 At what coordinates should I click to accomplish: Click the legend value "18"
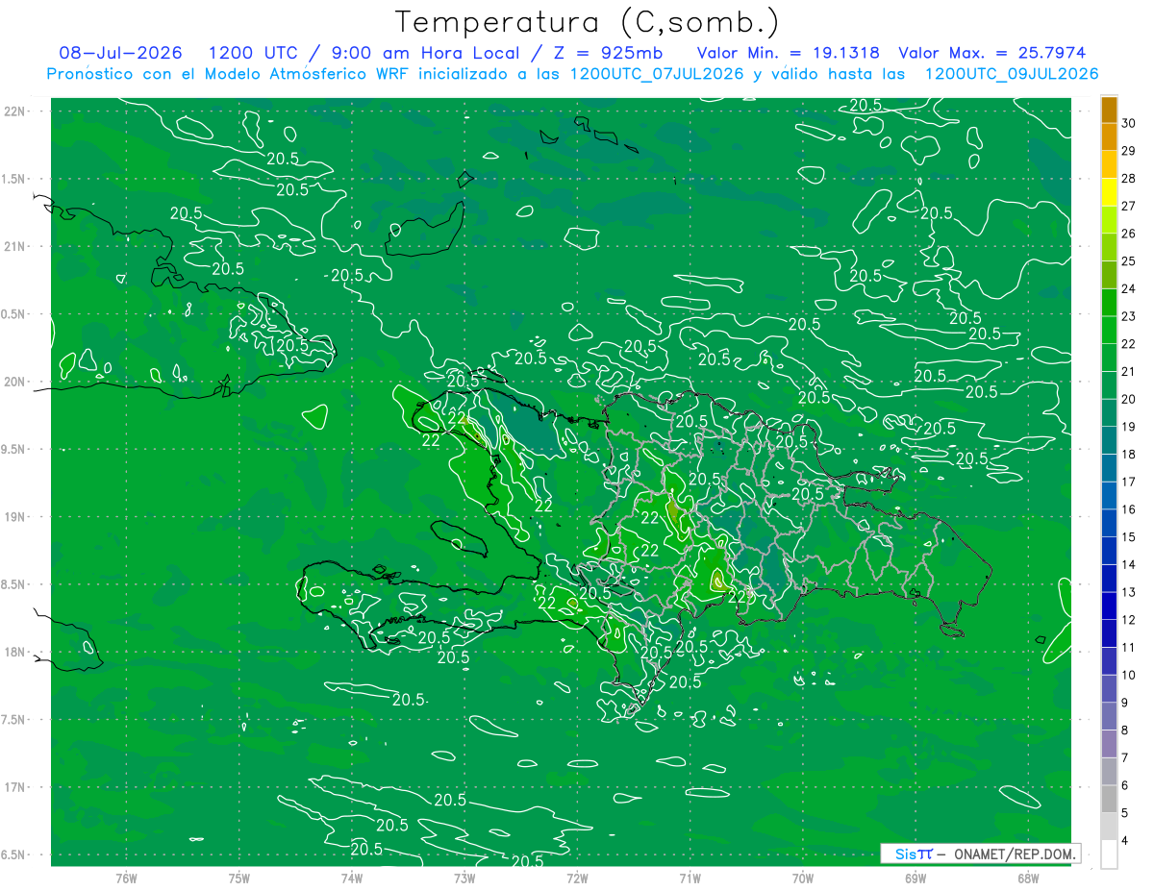pos(1129,455)
